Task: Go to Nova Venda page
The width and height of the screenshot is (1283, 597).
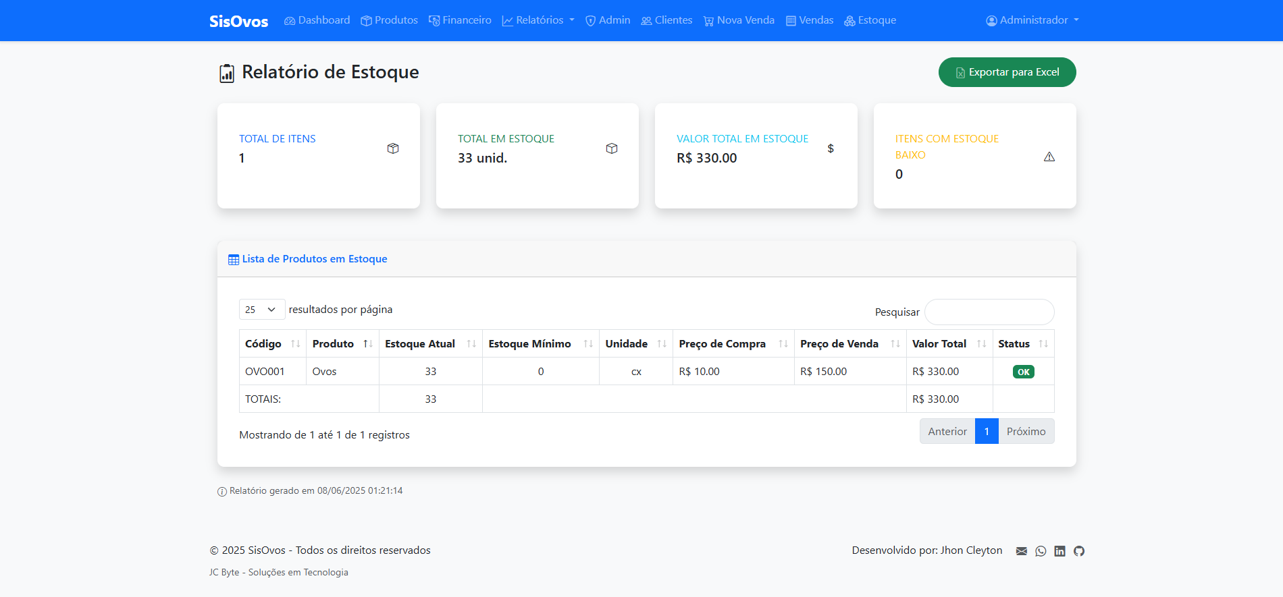Action: (x=739, y=20)
